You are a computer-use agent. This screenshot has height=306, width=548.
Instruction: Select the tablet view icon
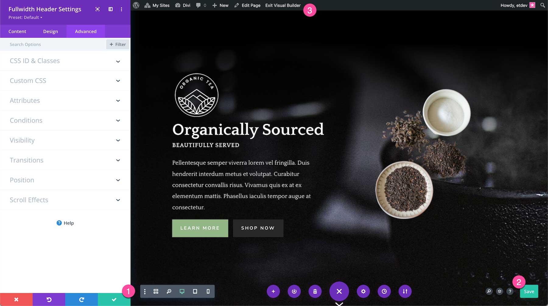[x=195, y=291]
